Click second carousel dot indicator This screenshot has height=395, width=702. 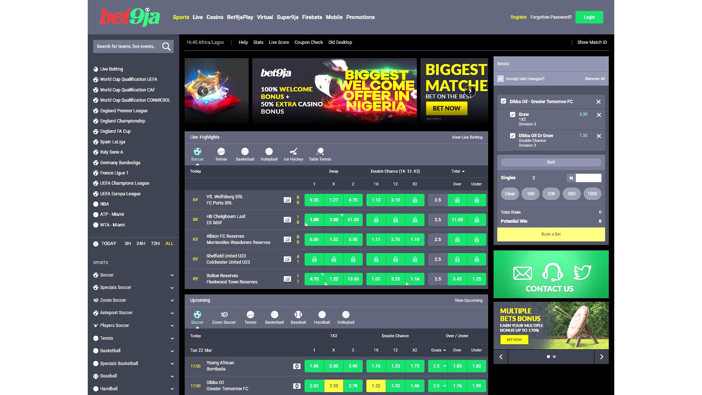coord(554,357)
